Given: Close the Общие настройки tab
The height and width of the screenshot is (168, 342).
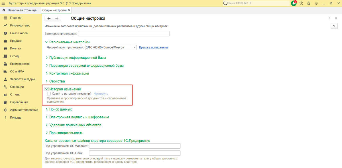Looking at the screenshot, I should coord(69,10).
